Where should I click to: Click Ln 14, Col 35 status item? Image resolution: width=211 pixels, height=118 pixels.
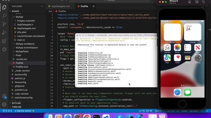tap(145, 111)
